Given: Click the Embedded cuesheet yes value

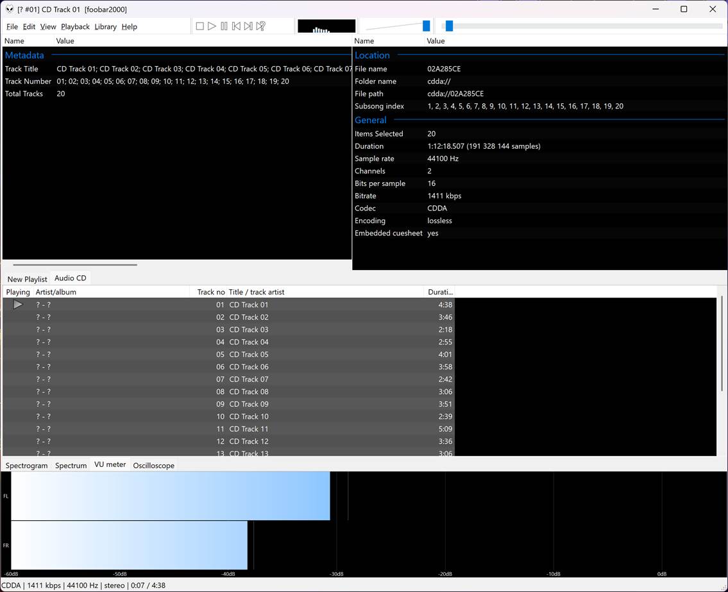Looking at the screenshot, I should coord(433,233).
